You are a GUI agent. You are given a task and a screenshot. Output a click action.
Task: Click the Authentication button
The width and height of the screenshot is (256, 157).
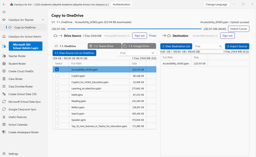click(x=121, y=4)
